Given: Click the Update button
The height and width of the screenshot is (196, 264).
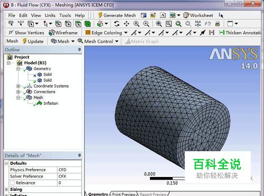Looking at the screenshot, I should [33, 42].
